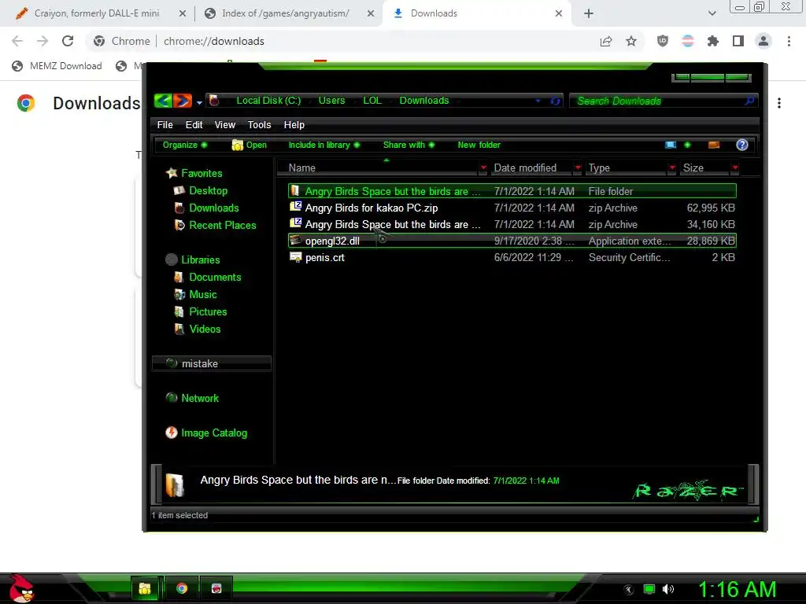The image size is (806, 604).
Task: Open the View menu
Action: coord(224,125)
